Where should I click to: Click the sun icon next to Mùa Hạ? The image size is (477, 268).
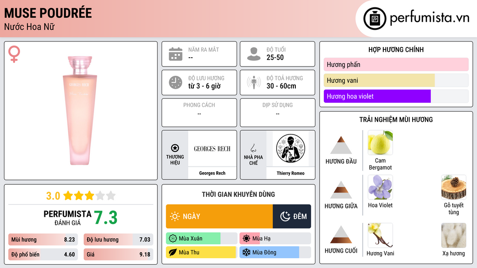click(246, 239)
